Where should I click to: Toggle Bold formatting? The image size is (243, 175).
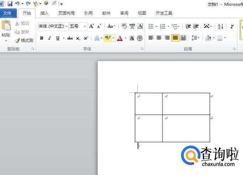point(42,38)
